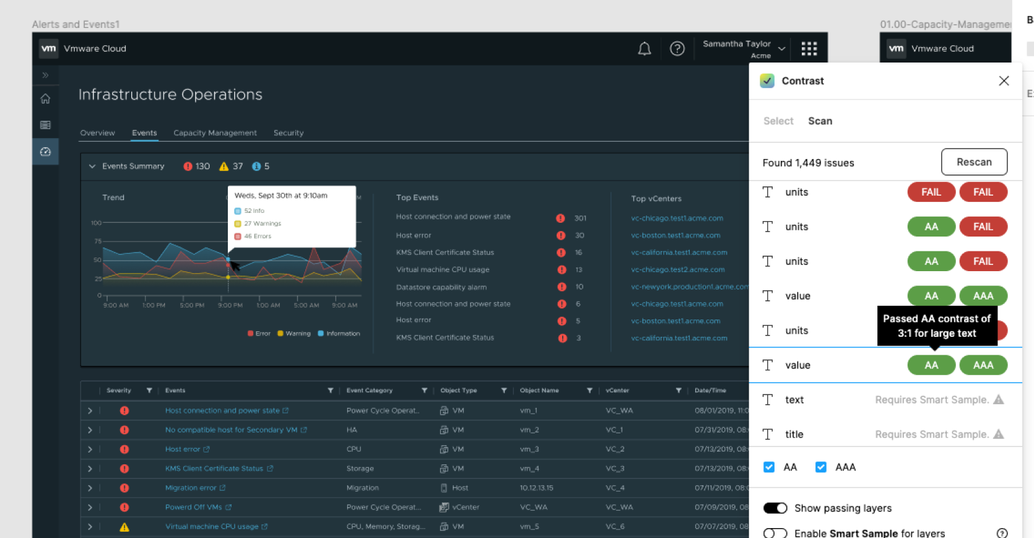Expand the No compatible host row

90,430
